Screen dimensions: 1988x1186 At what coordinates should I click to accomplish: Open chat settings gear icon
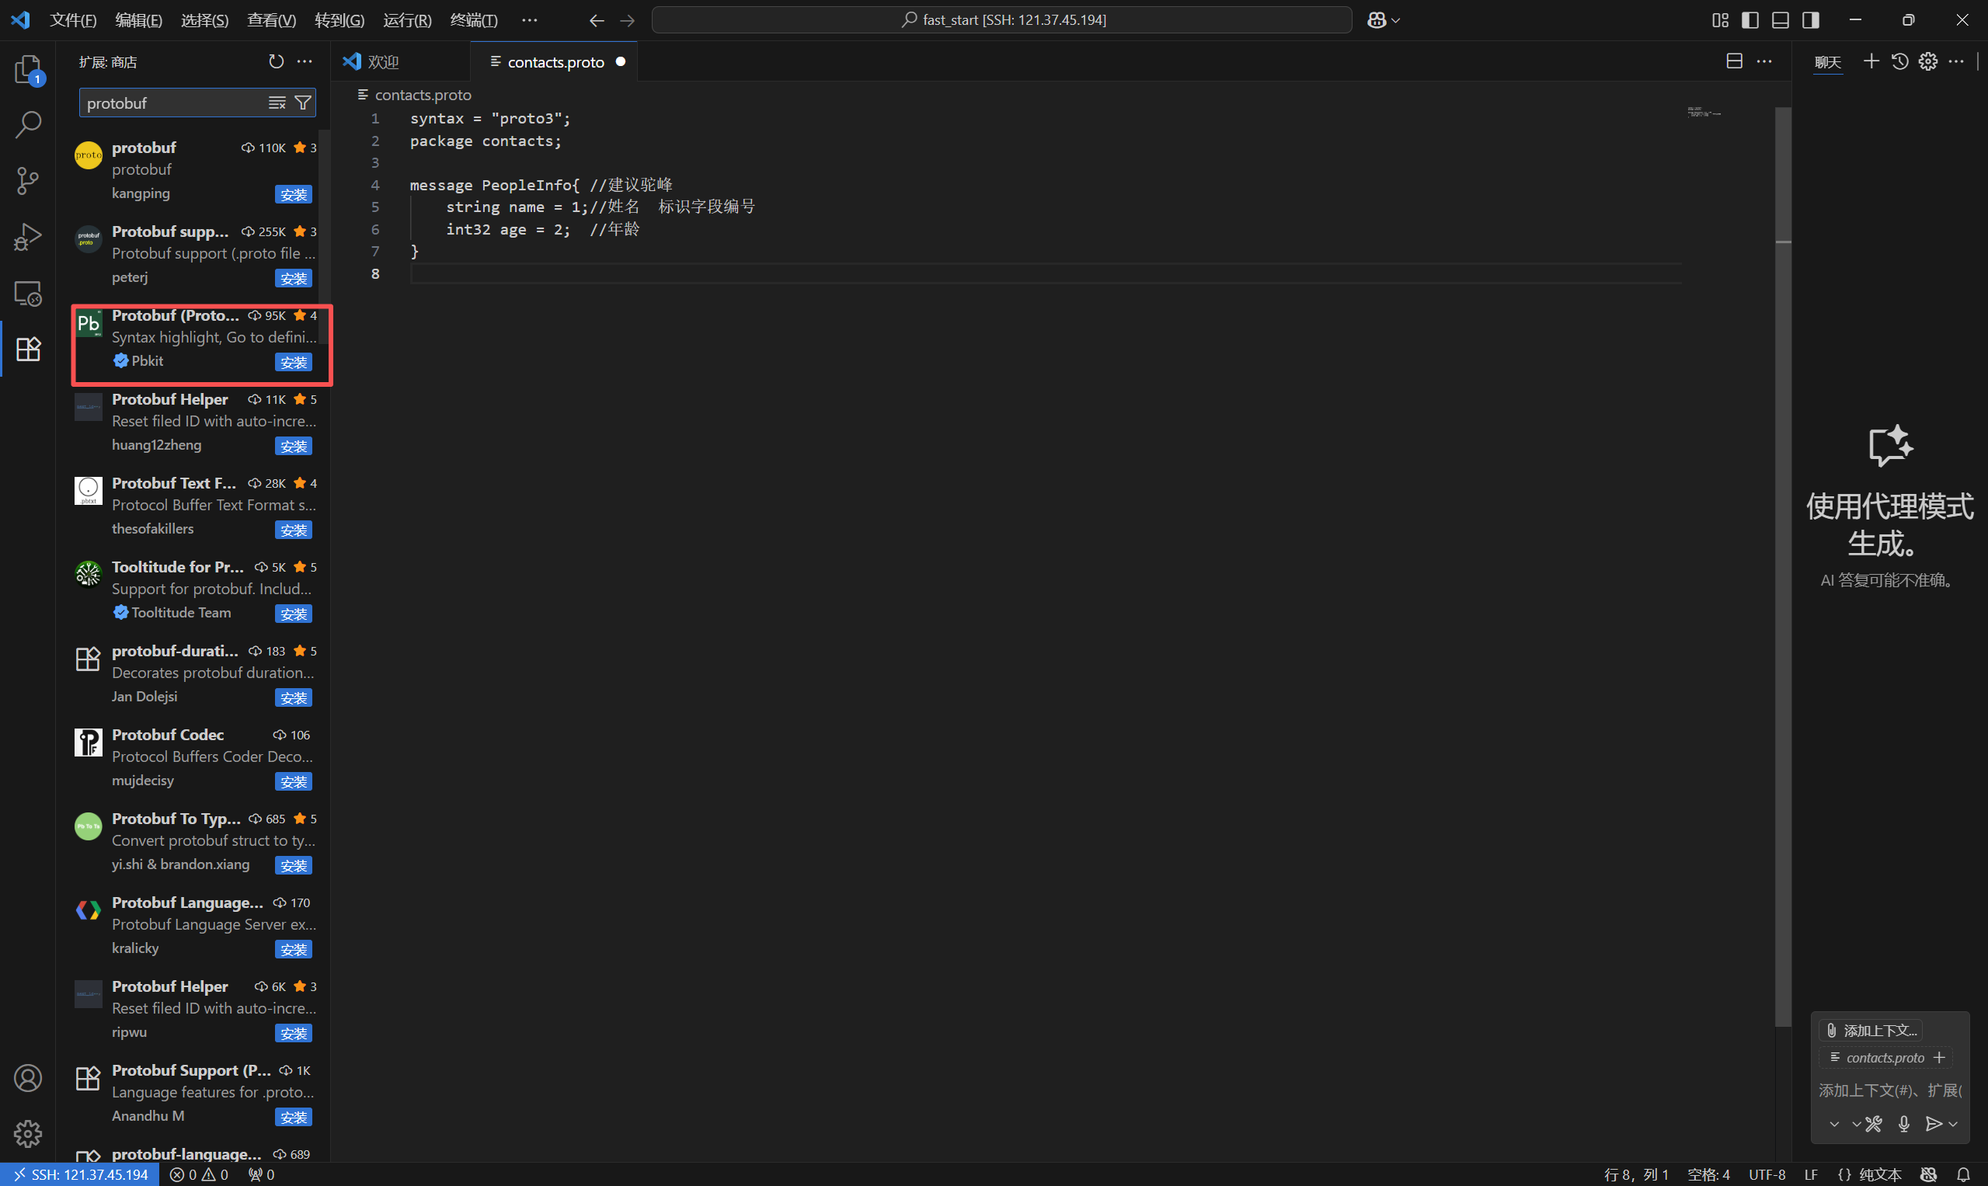tap(1927, 61)
